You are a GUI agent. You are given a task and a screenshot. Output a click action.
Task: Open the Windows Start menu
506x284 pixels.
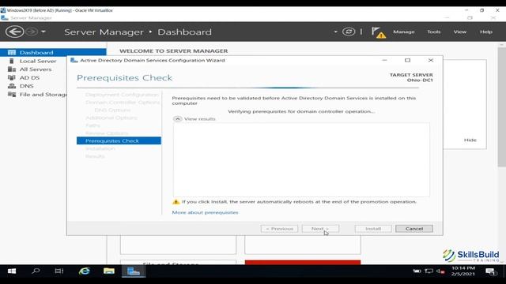pos(12,271)
